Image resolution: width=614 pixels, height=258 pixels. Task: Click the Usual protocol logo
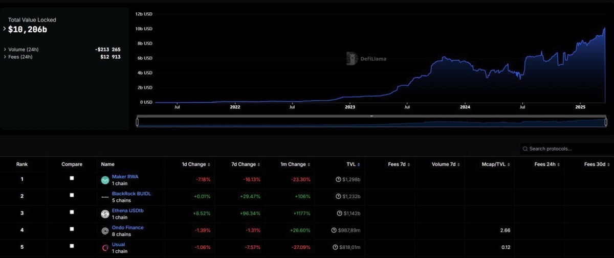(104, 247)
